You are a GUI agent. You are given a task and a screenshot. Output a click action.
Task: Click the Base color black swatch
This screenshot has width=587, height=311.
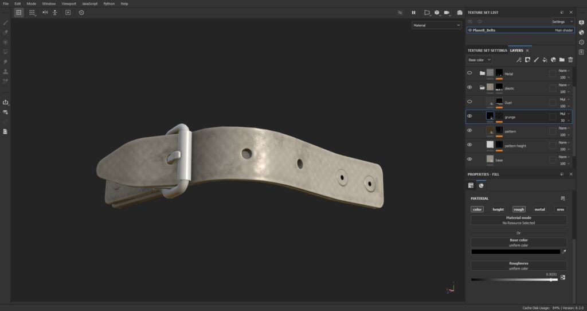point(515,252)
